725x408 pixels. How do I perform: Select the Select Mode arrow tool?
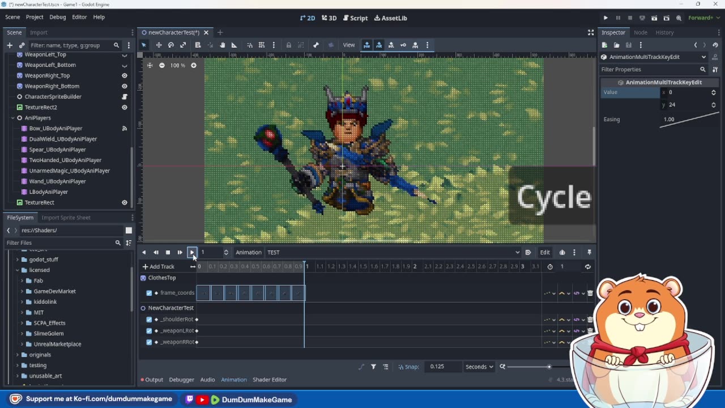[x=144, y=45]
